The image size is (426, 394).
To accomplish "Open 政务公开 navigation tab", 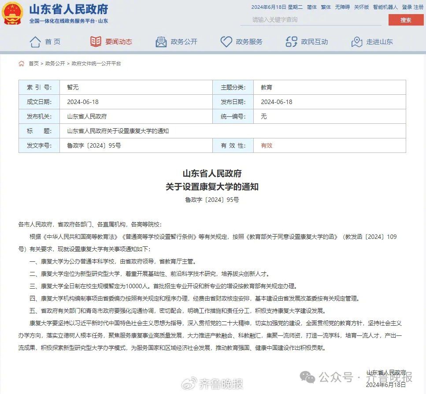I will (x=184, y=41).
